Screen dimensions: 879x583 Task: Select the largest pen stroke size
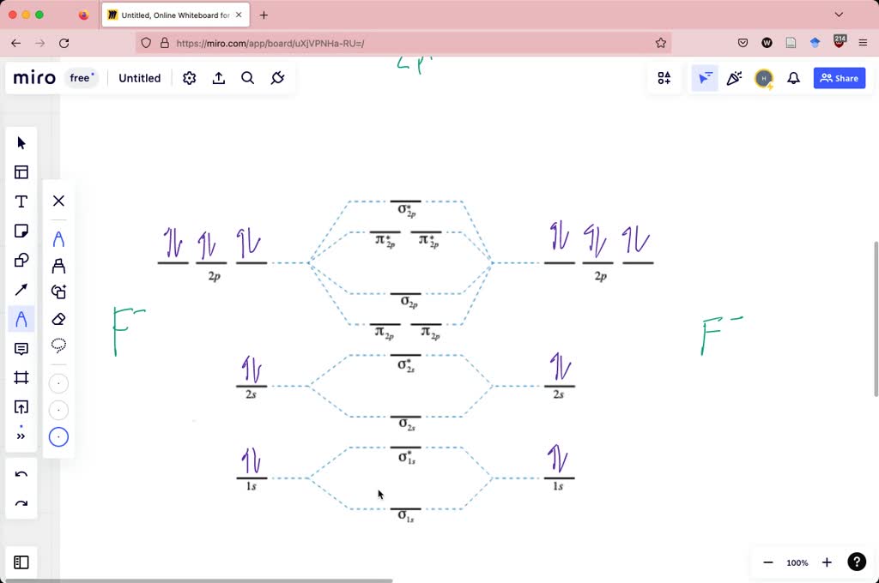[58, 436]
